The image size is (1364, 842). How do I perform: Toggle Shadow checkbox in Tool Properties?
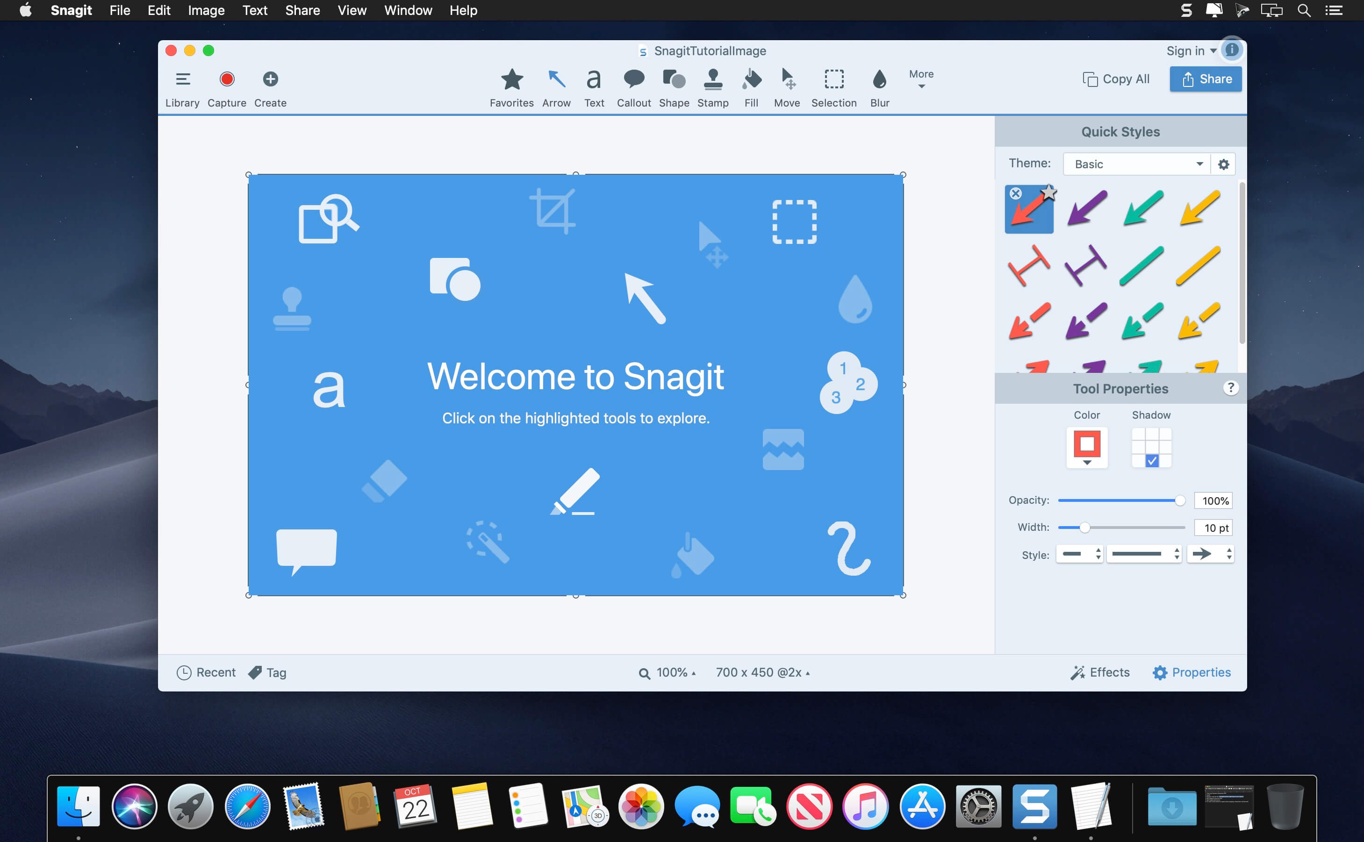coord(1152,461)
